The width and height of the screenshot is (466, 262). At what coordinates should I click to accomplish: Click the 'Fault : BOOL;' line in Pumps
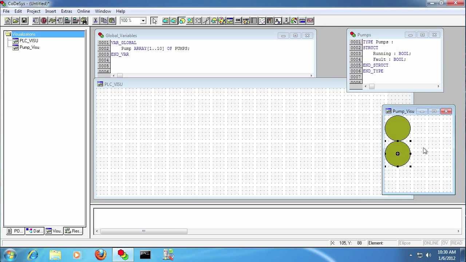[x=389, y=59]
